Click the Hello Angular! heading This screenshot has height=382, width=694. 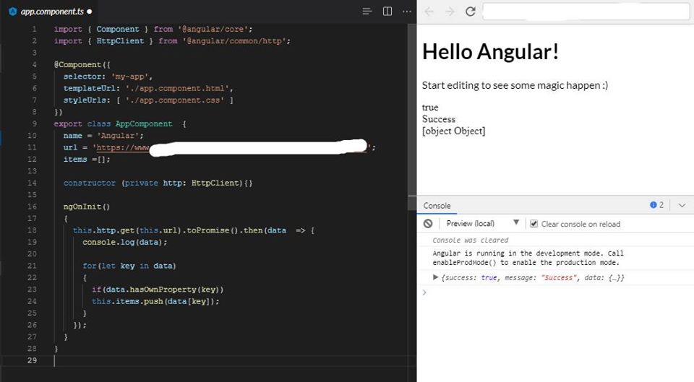(490, 52)
